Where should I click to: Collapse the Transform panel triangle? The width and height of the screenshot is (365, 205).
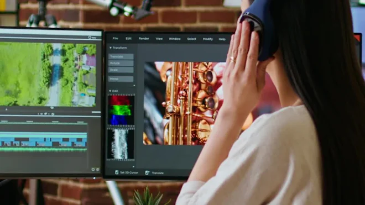pos(111,48)
